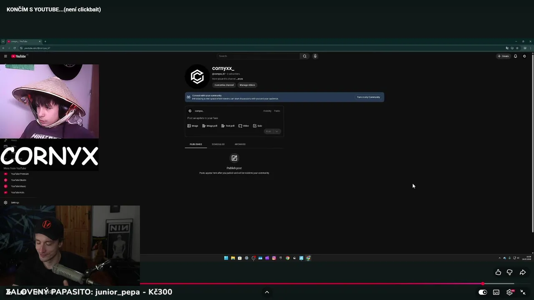The height and width of the screenshot is (300, 534).
Task: Add an Image to the post
Action: [x=193, y=126]
